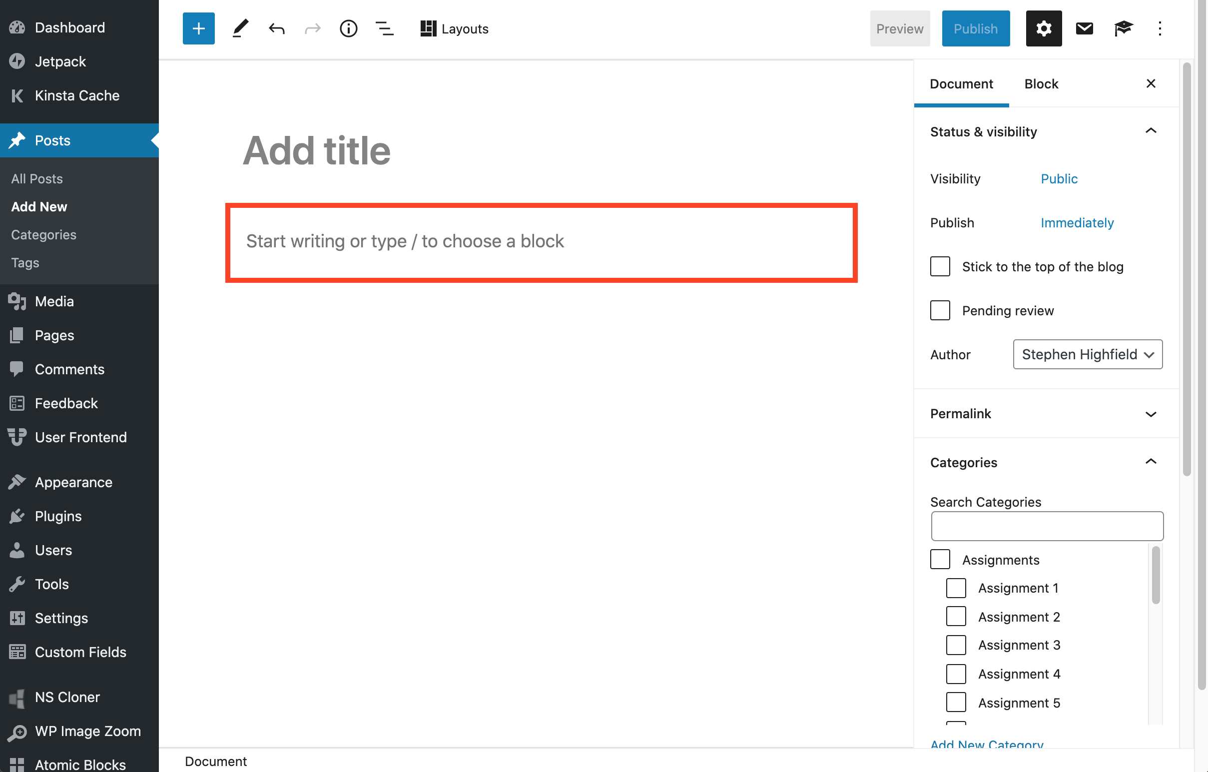Toggle the Settings gear sidebar button
Screen dimensions: 1208x772
coord(1044,28)
